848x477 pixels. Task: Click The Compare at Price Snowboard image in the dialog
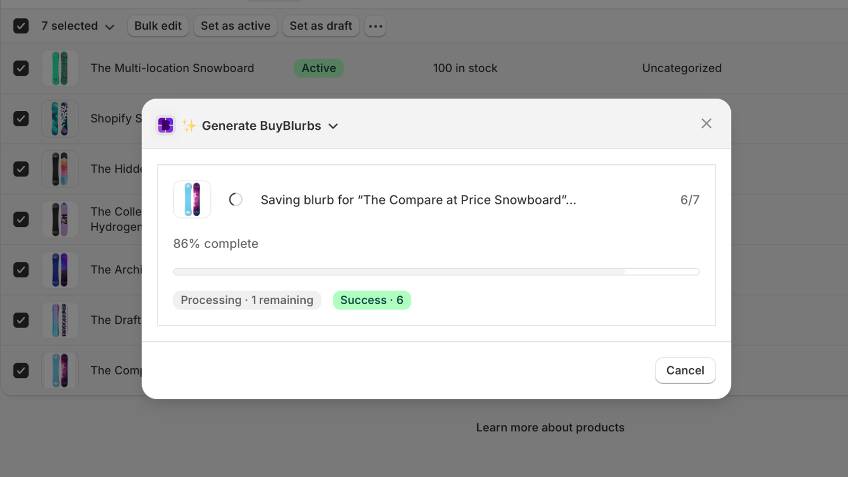192,200
